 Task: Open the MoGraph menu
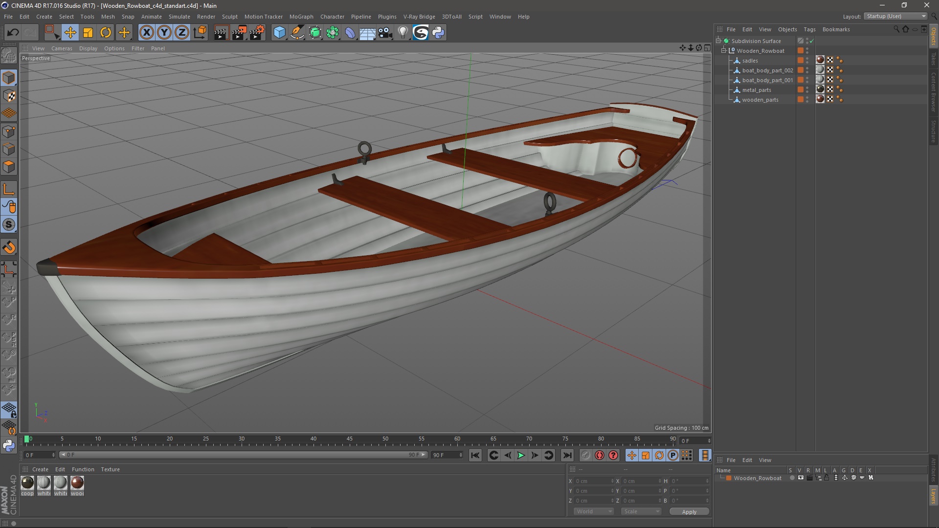301,17
